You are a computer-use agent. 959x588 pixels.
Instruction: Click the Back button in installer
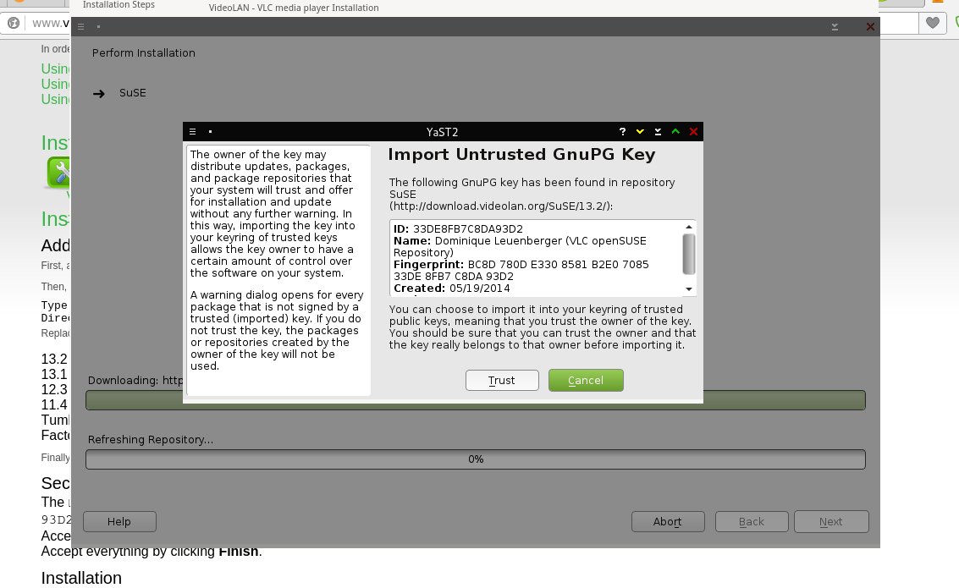752,521
